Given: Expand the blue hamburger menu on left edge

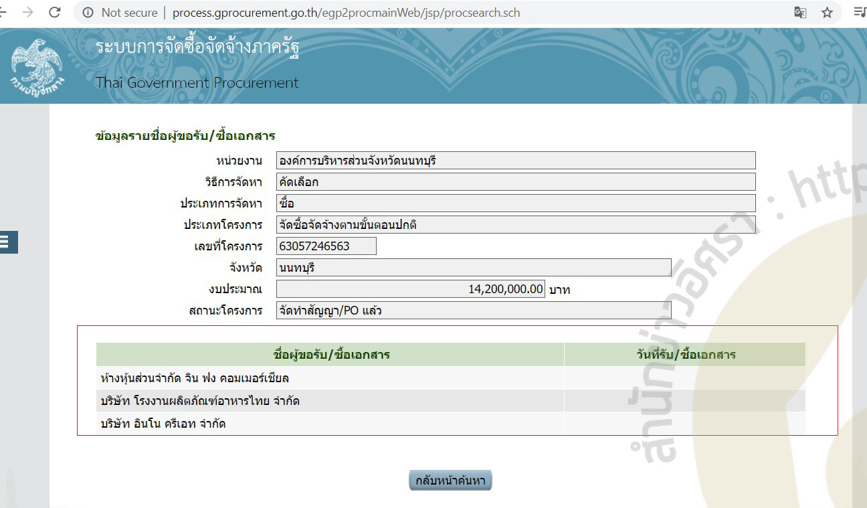Looking at the screenshot, I should pos(9,242).
